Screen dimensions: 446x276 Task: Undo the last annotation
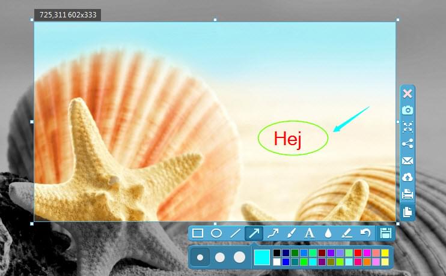click(365, 233)
